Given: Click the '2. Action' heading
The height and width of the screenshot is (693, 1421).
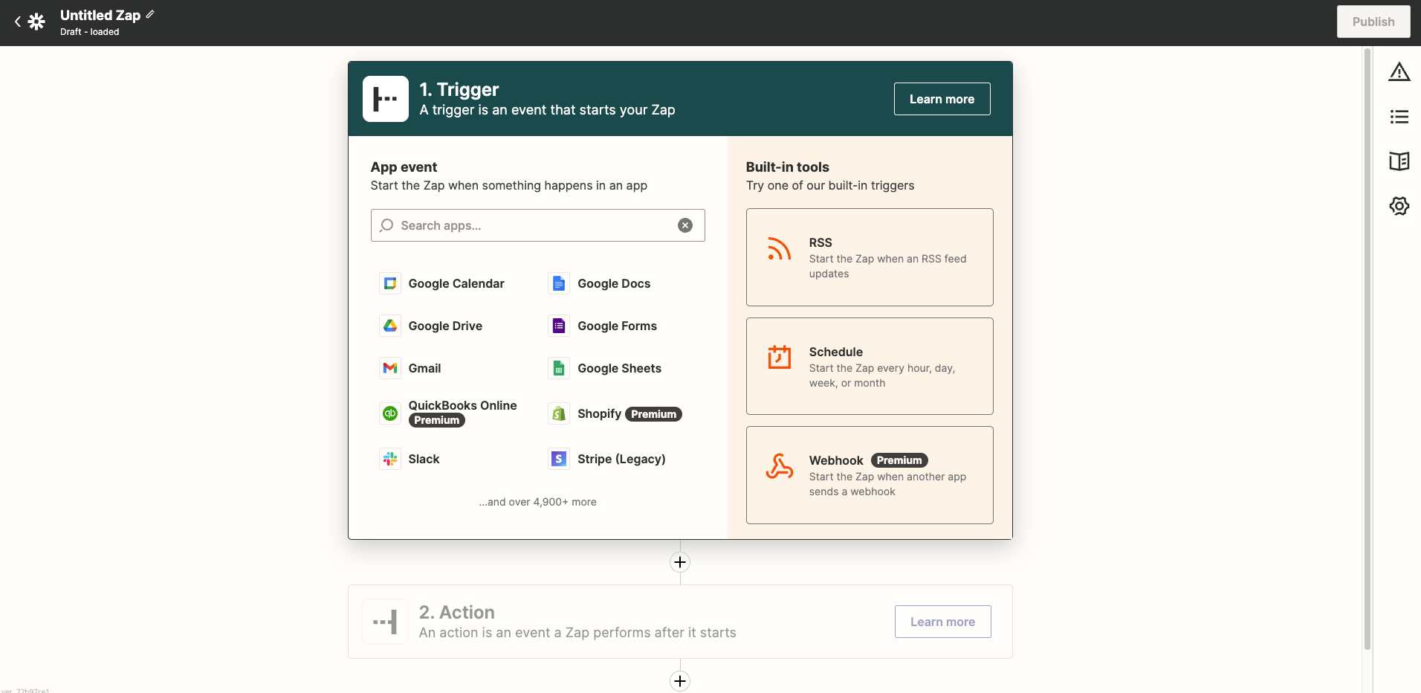Looking at the screenshot, I should (456, 612).
